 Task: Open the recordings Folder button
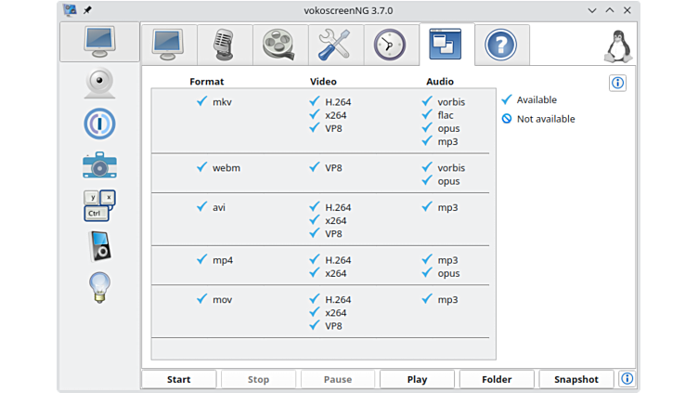pyautogui.click(x=498, y=379)
